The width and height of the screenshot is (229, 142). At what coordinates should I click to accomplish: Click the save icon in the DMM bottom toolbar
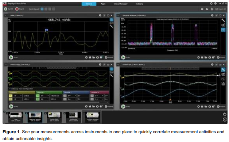[90, 58]
